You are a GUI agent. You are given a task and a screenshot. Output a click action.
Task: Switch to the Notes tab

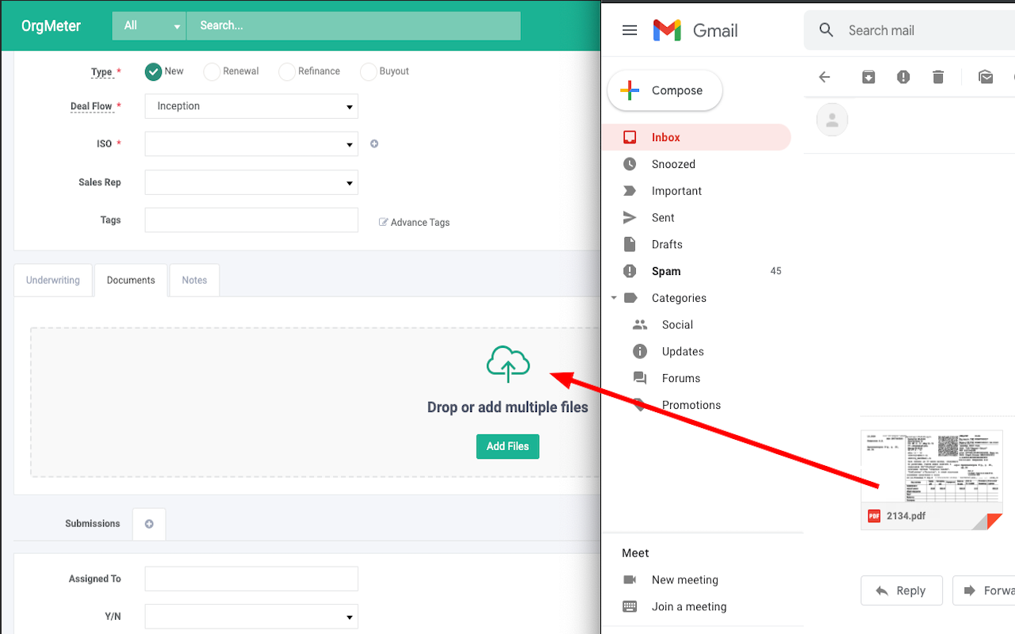click(193, 280)
